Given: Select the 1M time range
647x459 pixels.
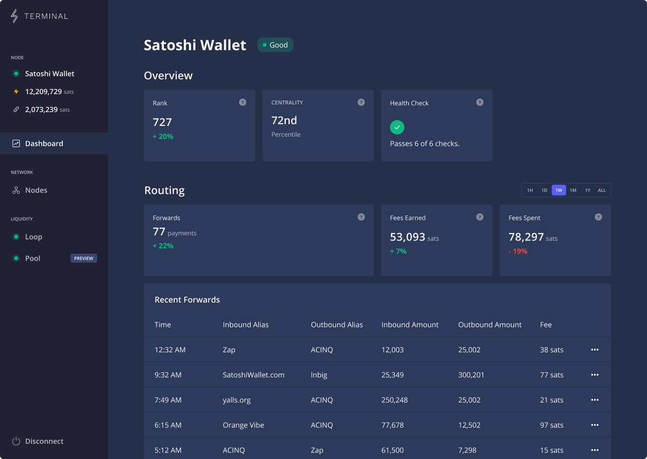Looking at the screenshot, I should [573, 190].
